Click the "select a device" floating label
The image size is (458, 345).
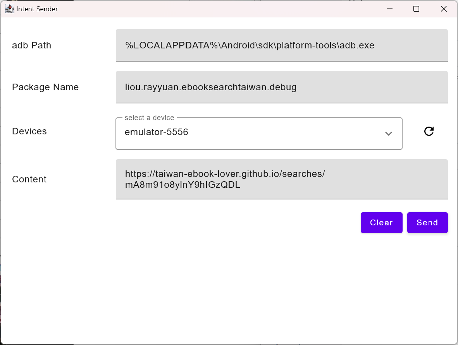pyautogui.click(x=149, y=118)
